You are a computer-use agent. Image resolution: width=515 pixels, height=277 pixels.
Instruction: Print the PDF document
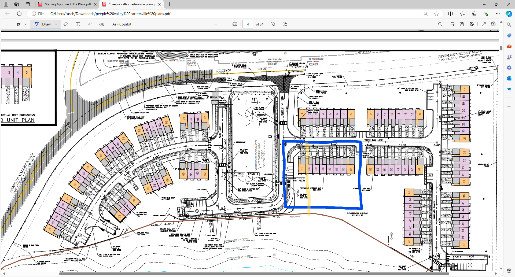pyautogui.click(x=452, y=24)
